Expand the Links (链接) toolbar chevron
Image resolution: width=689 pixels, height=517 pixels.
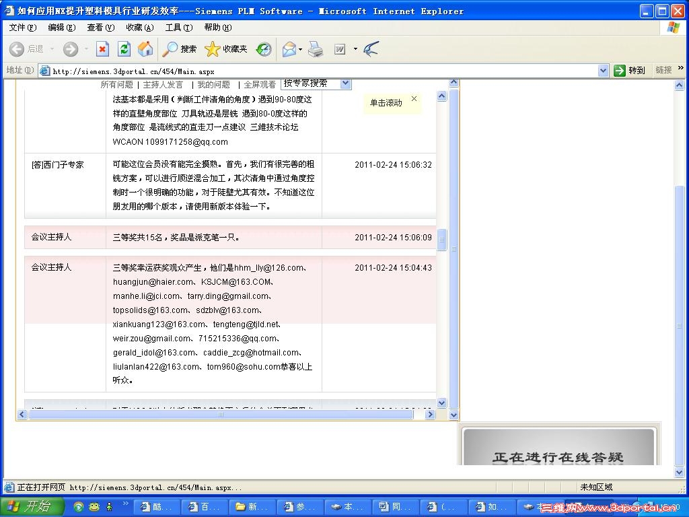(x=681, y=68)
